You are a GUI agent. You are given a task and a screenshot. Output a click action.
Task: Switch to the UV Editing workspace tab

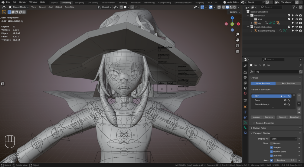(93, 2)
